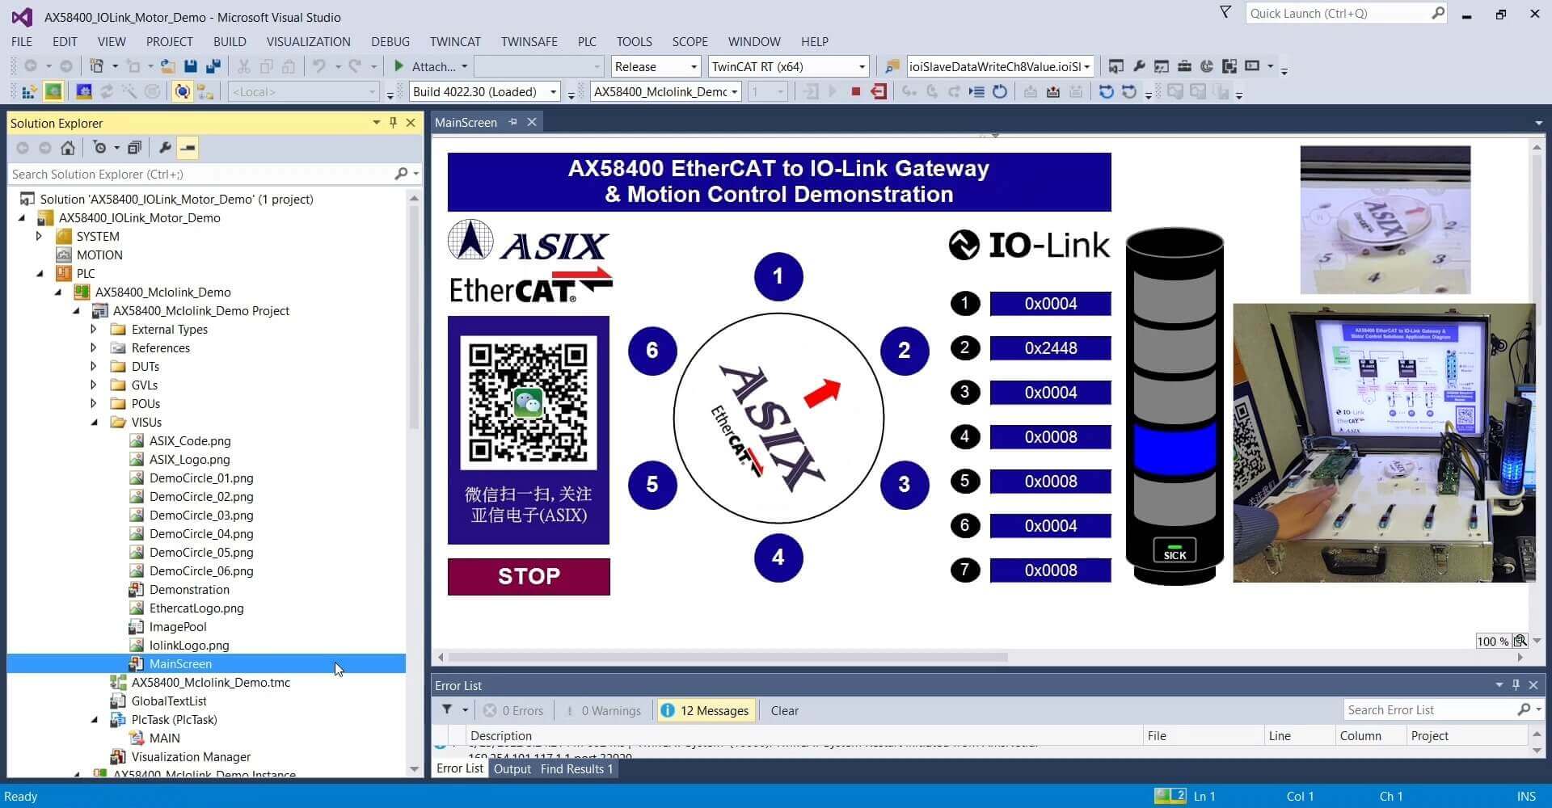1552x808 pixels.
Task: Click Collapse All in Solution Explorer
Action: click(x=134, y=148)
